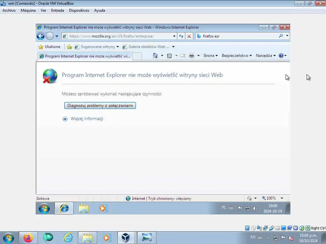Viewport: 326px width, 244px height.
Task: Expand Więcej informacji section
Action: (83, 119)
